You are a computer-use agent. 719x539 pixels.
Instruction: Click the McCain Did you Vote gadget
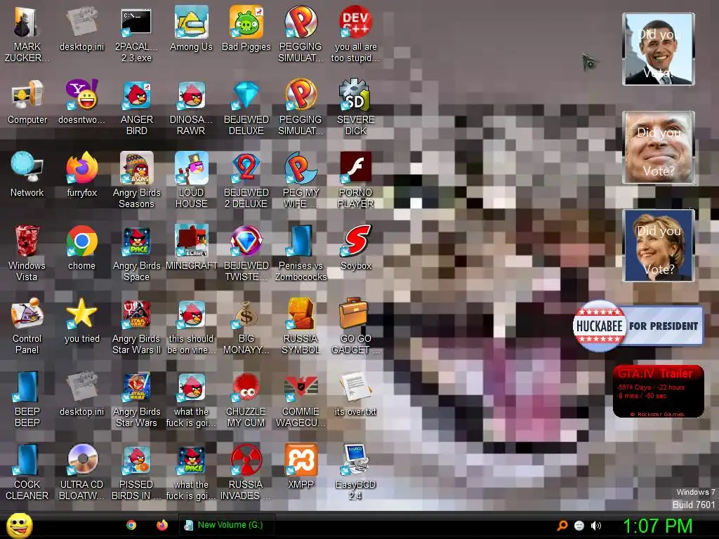[659, 147]
